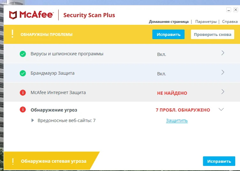240x171 pixels.
Task: Collapse the Обнаружение угроз section
Action: pyautogui.click(x=221, y=109)
